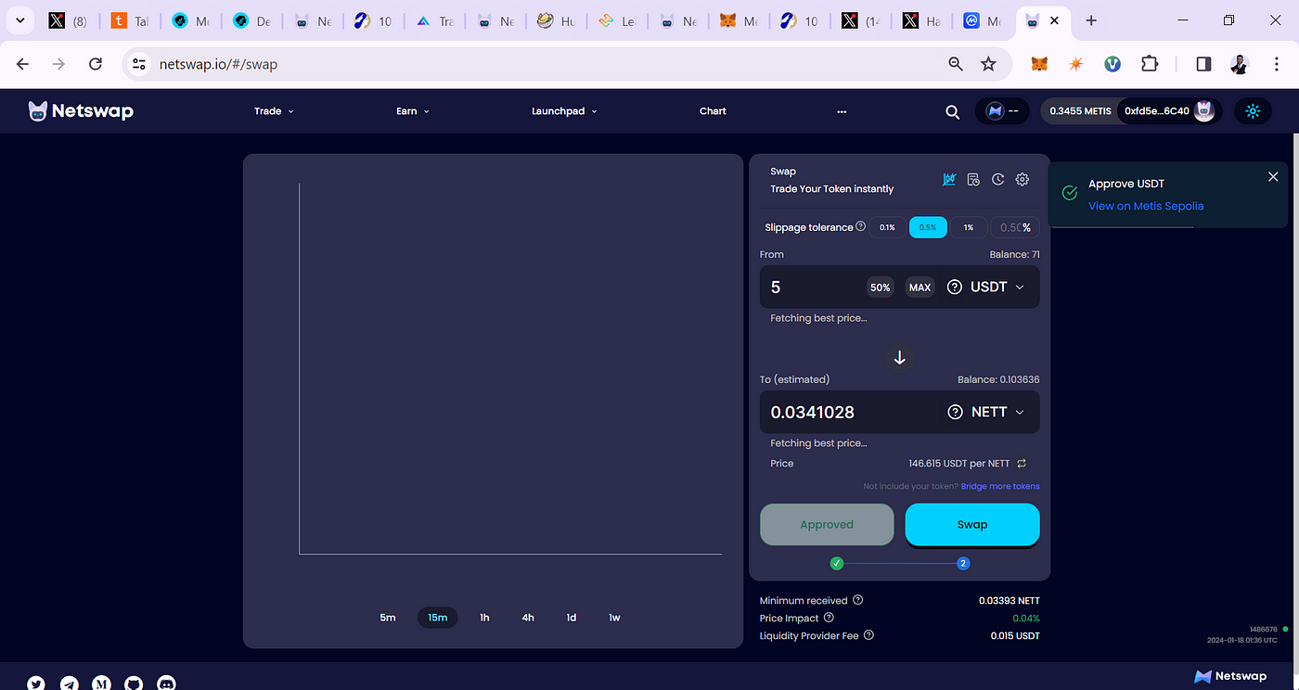The width and height of the screenshot is (1299, 690).
Task: Click the Netswap logo
Action: [x=81, y=111]
